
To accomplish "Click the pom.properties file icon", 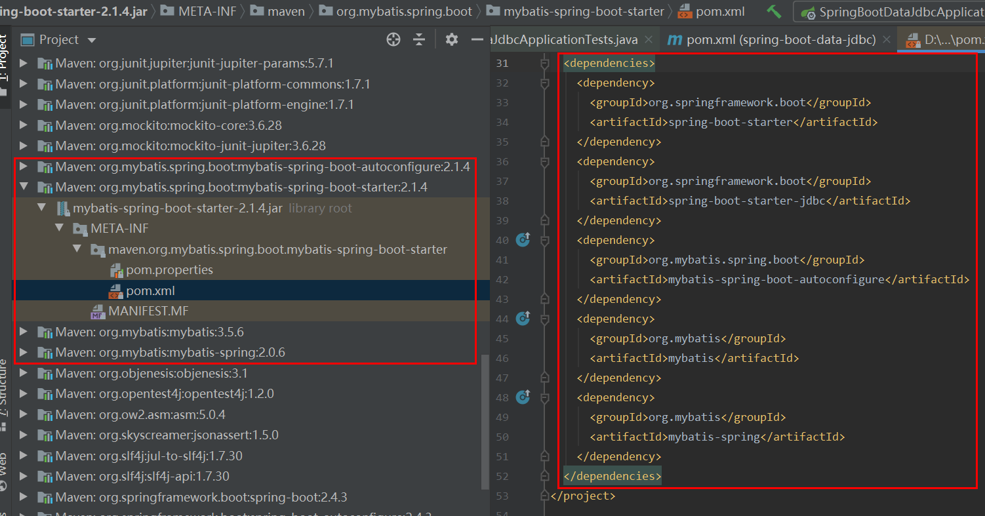I will [x=115, y=269].
